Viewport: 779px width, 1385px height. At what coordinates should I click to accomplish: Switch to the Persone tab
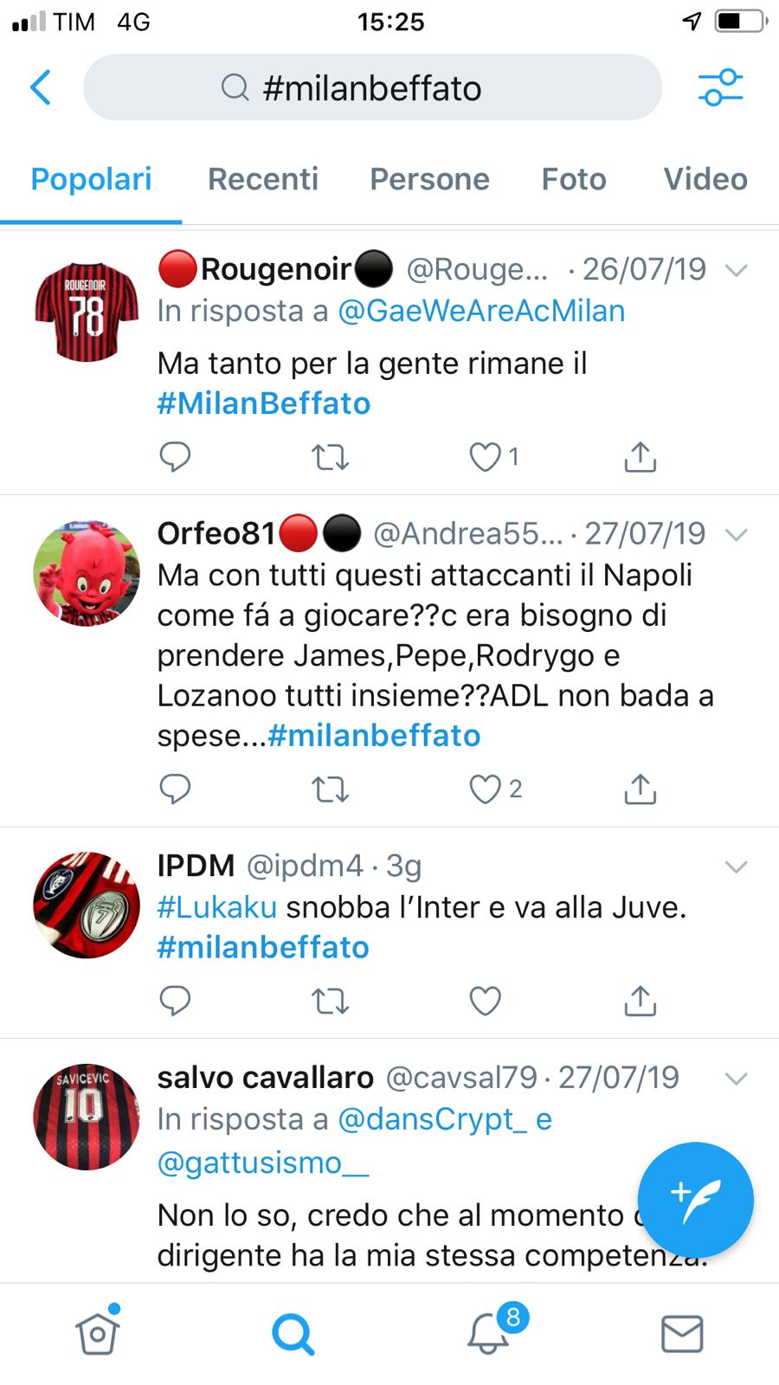click(x=429, y=179)
